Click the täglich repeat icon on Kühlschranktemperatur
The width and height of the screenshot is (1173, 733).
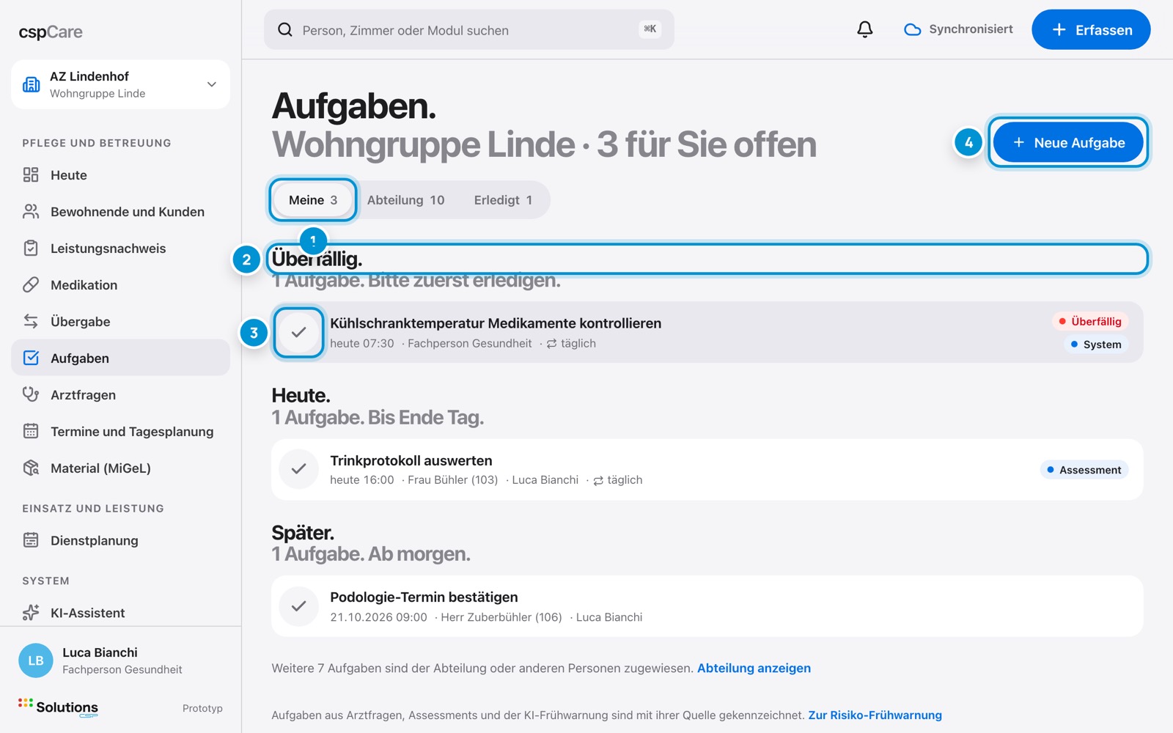(x=551, y=344)
